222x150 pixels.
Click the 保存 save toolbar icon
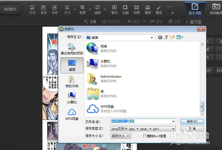(43, 10)
